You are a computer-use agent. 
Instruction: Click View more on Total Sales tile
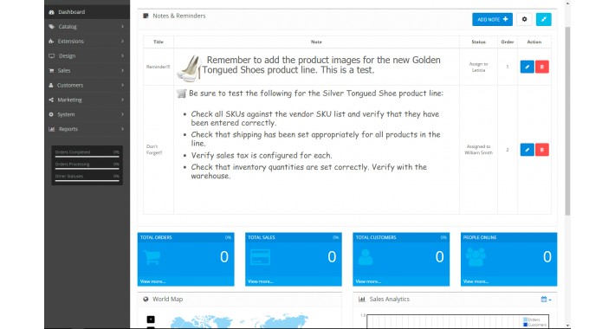tap(260, 281)
